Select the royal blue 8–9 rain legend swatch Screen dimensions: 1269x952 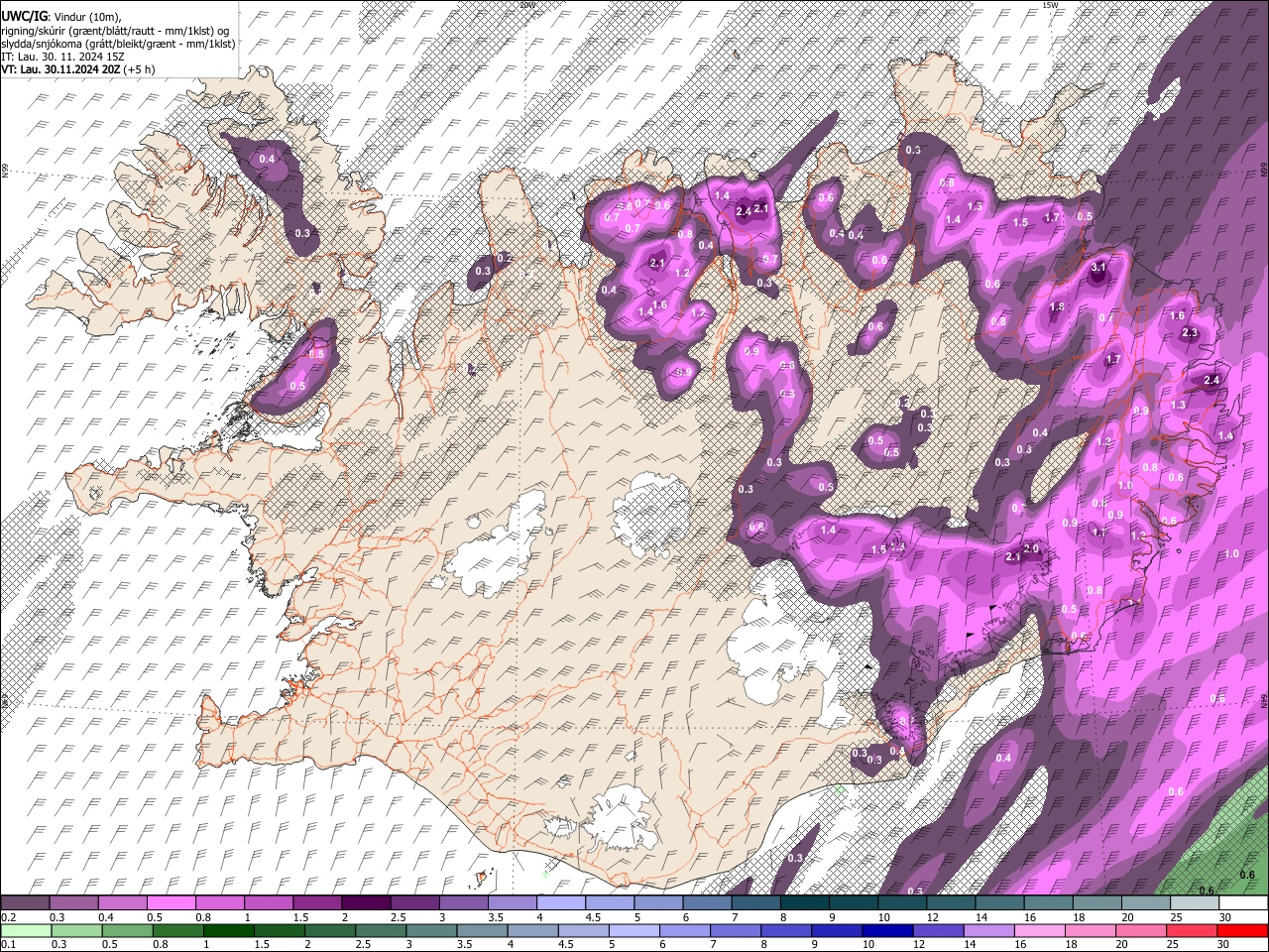point(786,931)
